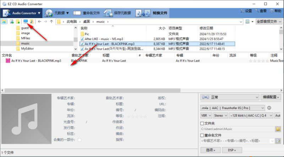Click the album cover art placeholder
The image size is (284, 157).
[26, 119]
